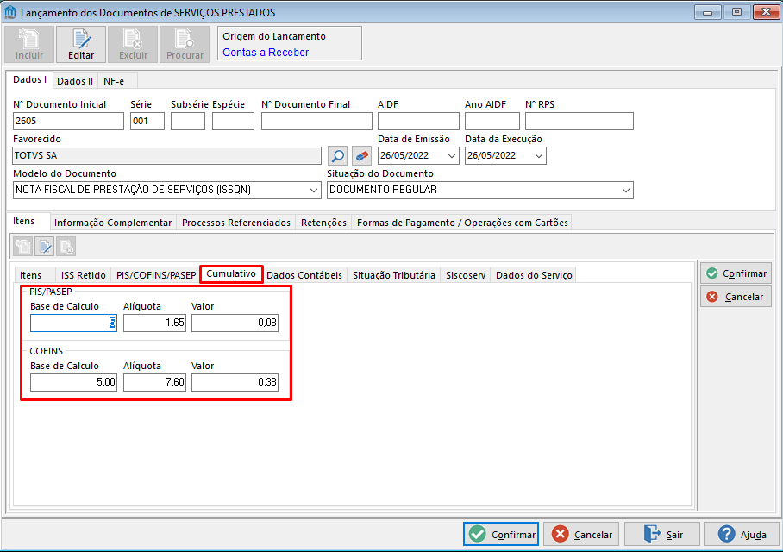Viewport: 783px width, 552px height.
Task: Select the Cumulativo sub-tab
Action: [x=231, y=273]
